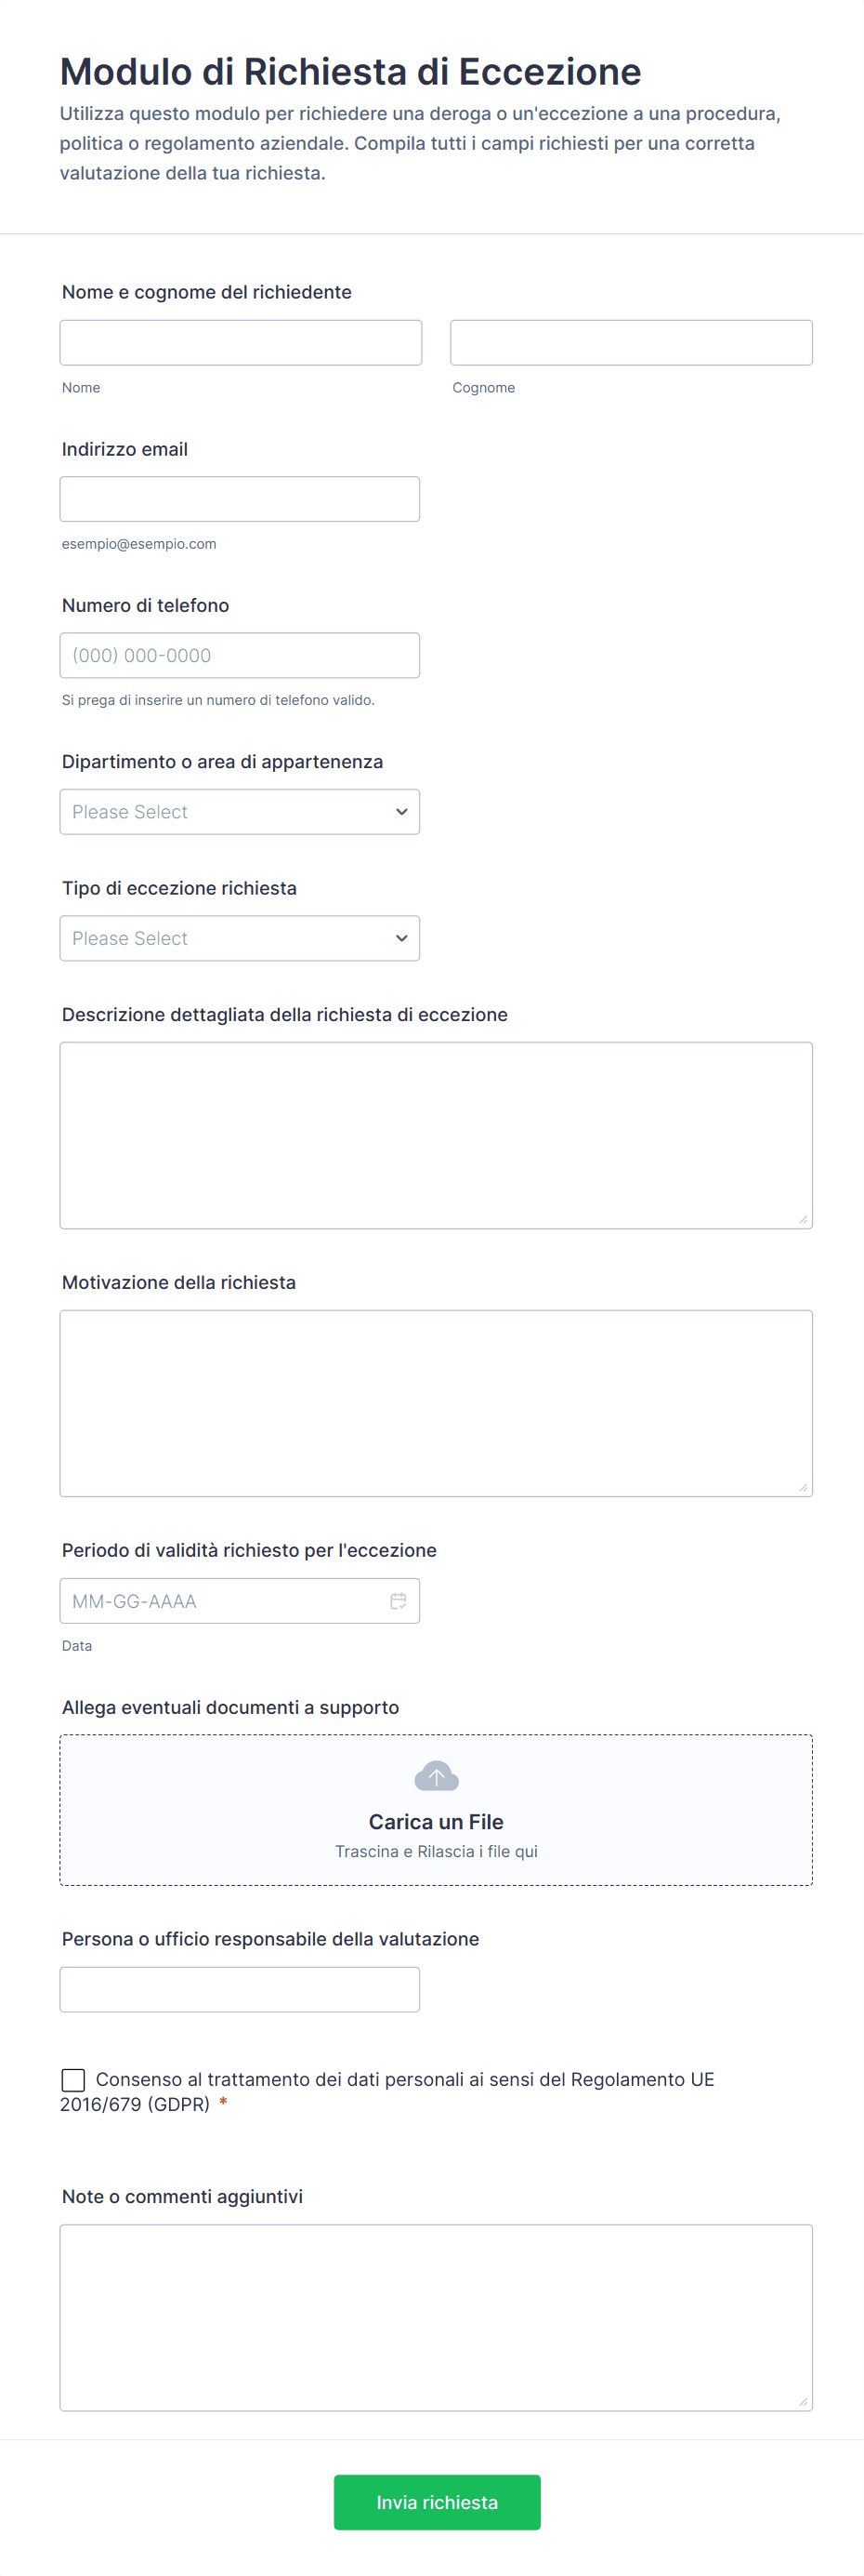The image size is (864, 2576).
Task: Focus the Cognome text field
Action: tap(631, 343)
